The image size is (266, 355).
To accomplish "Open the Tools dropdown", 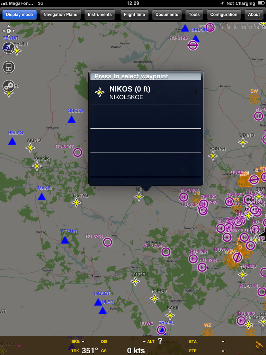I will (x=194, y=15).
